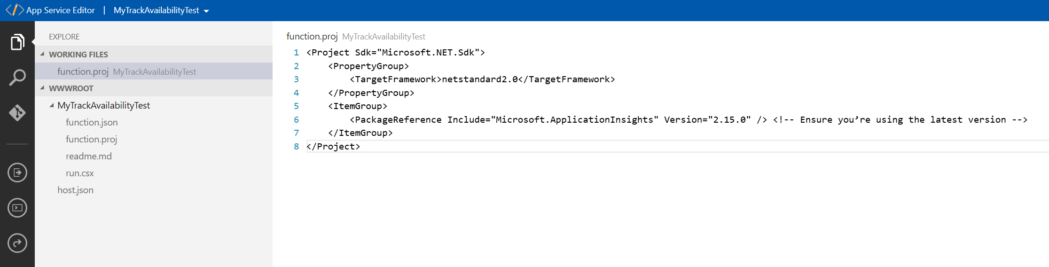Click the circular arrow icon at bottom
The width and height of the screenshot is (1049, 267).
click(17, 243)
